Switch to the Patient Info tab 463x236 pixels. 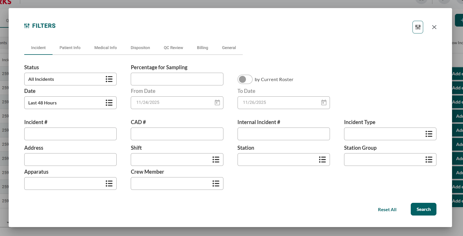click(x=70, y=48)
